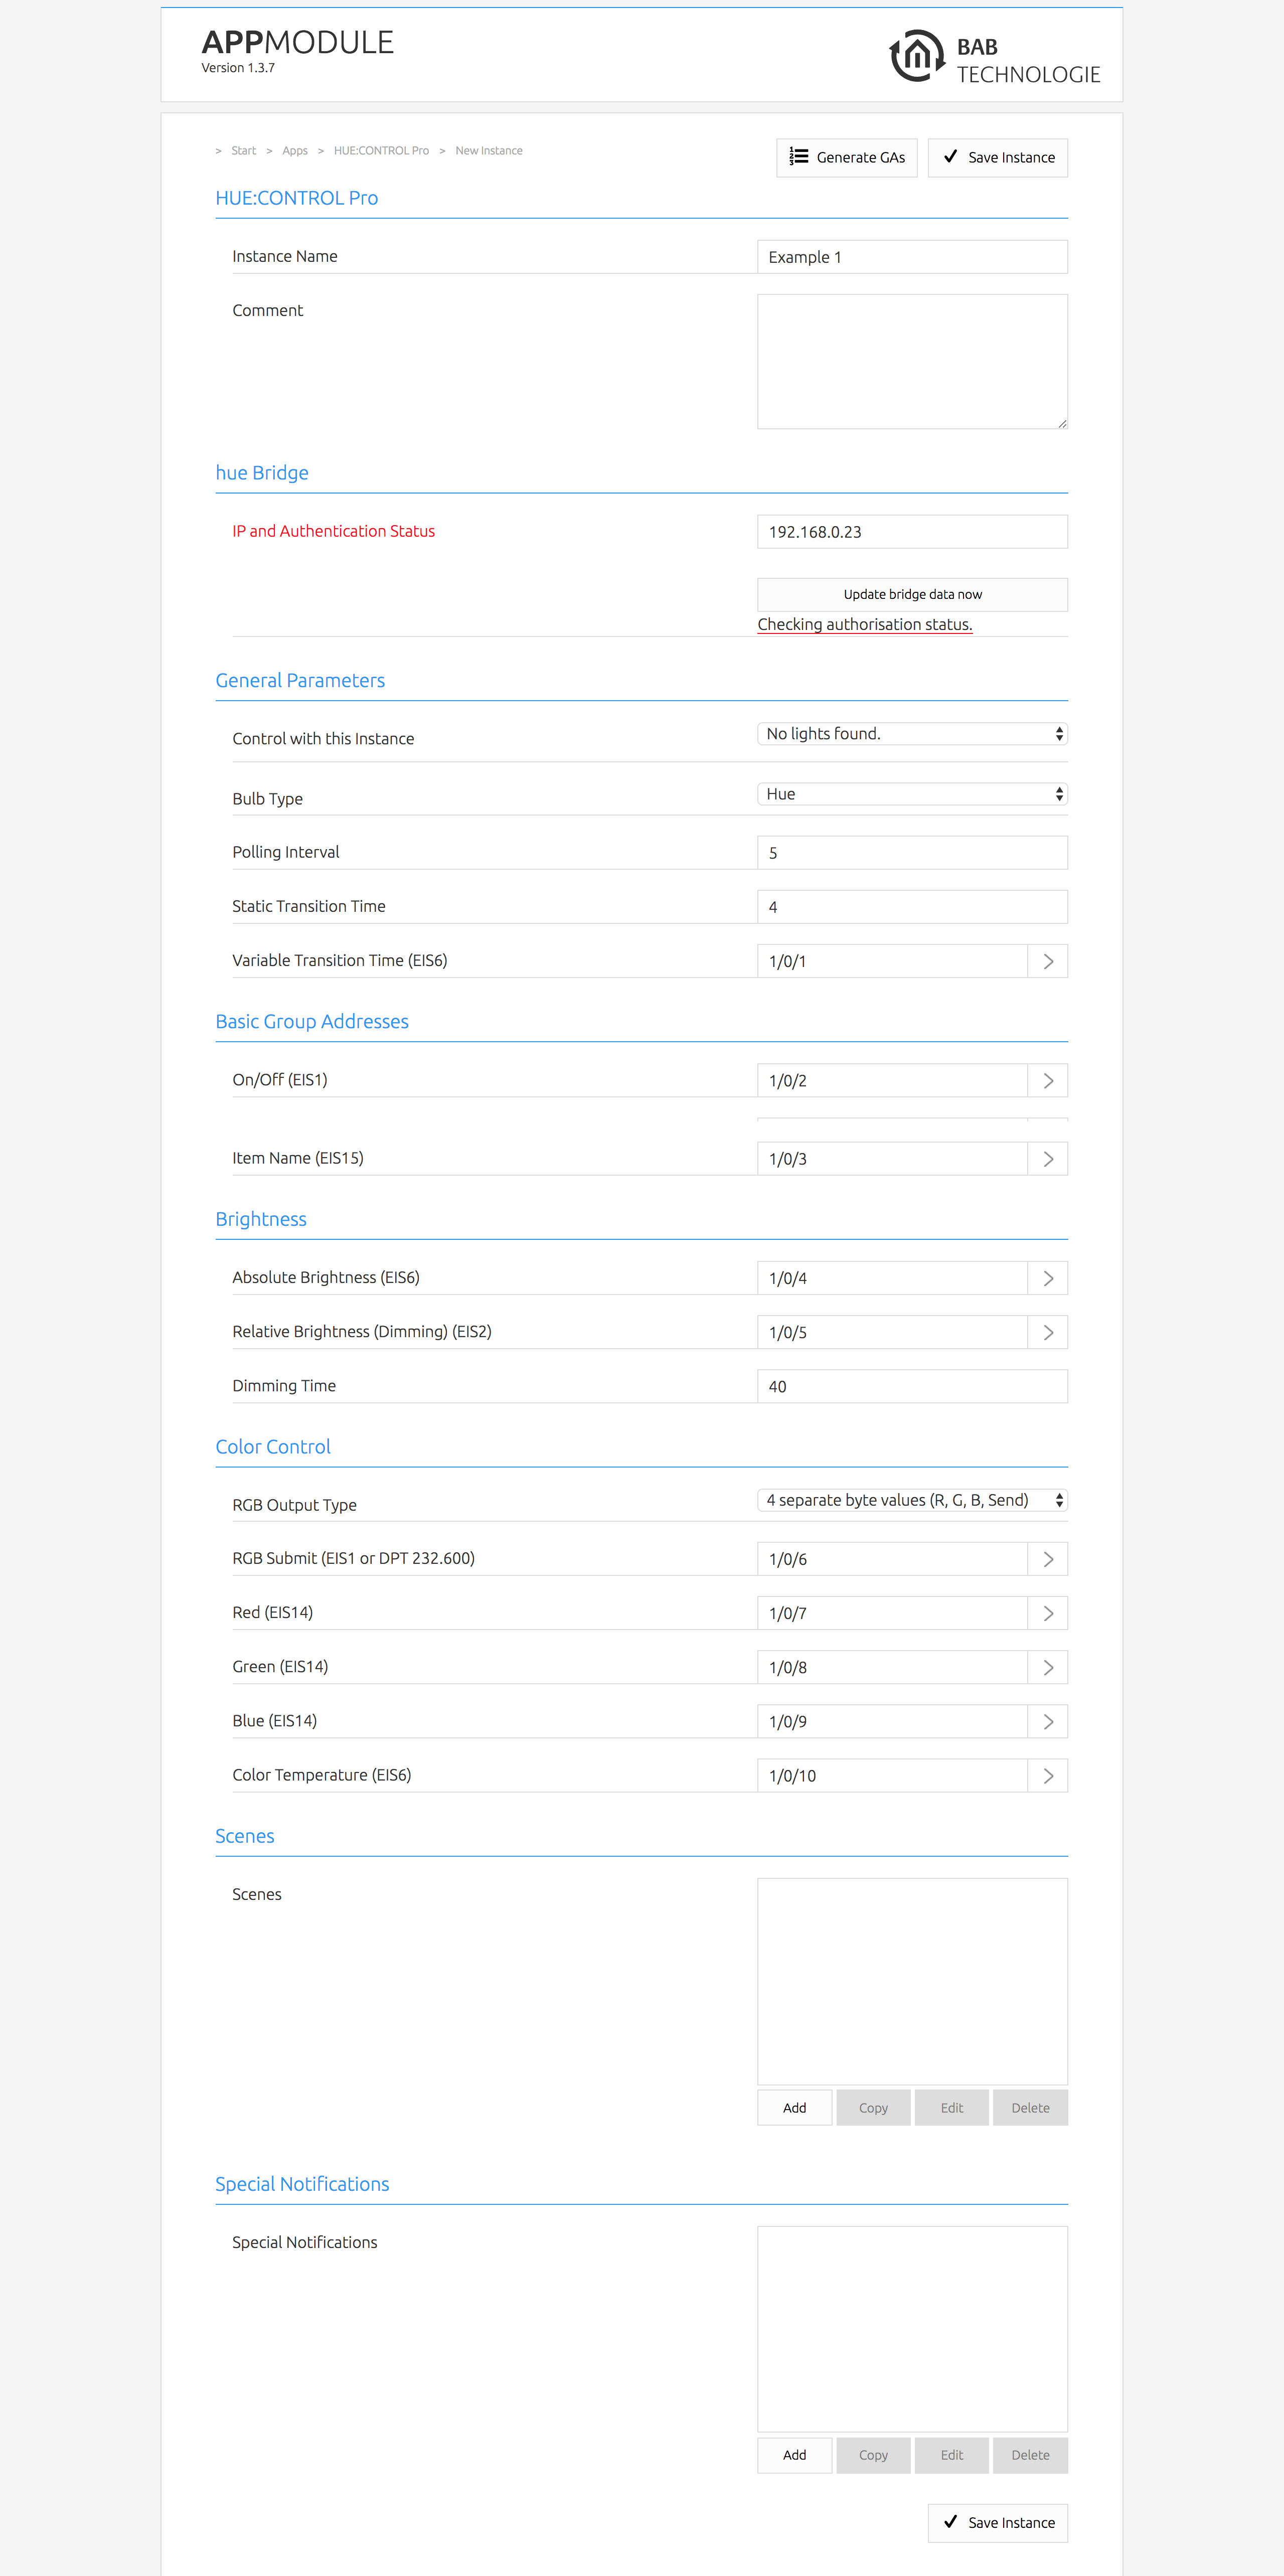Click into the Comment text area
Viewport: 1284px width, 2576px height.
912,361
